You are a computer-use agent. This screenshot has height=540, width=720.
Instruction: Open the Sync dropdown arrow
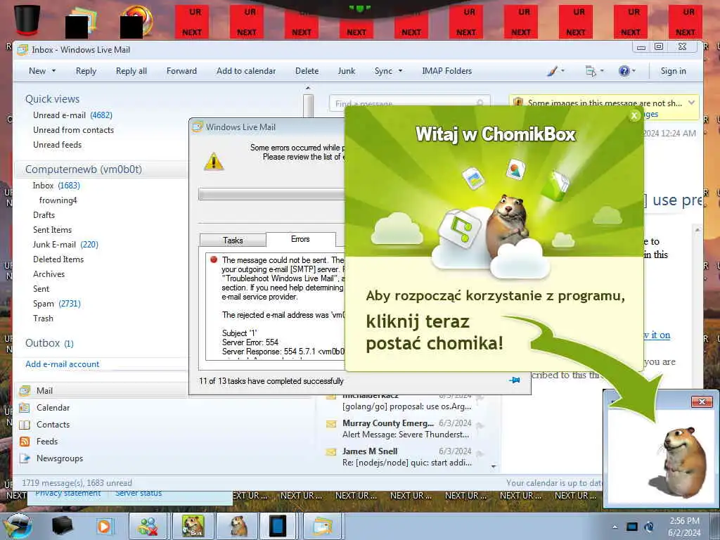[400, 71]
